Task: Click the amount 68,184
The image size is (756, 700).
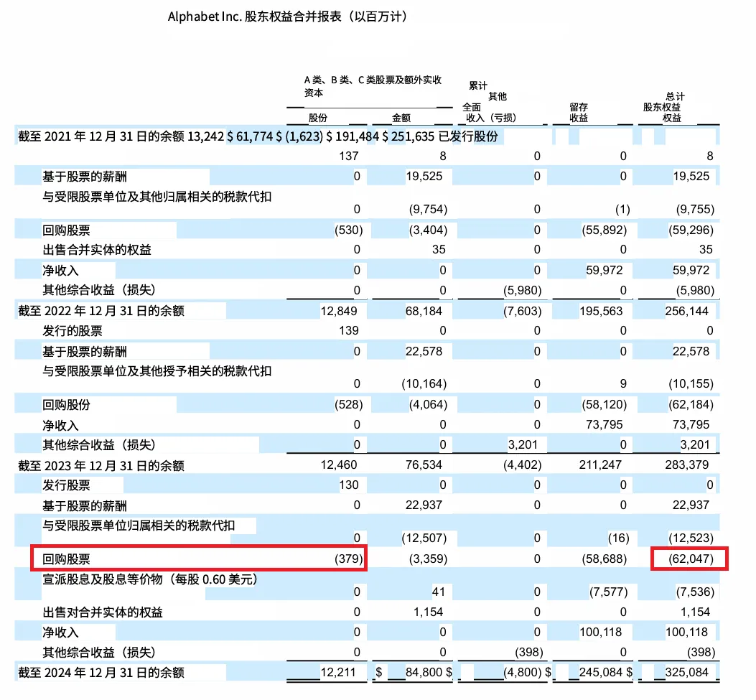Action: tap(424, 312)
